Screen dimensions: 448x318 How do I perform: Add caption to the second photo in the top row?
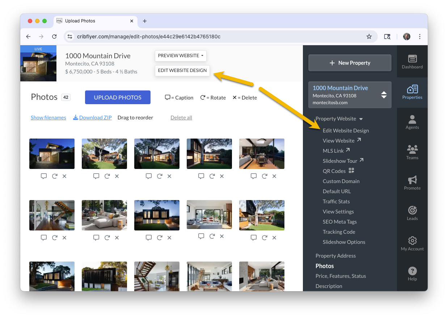tap(96, 176)
